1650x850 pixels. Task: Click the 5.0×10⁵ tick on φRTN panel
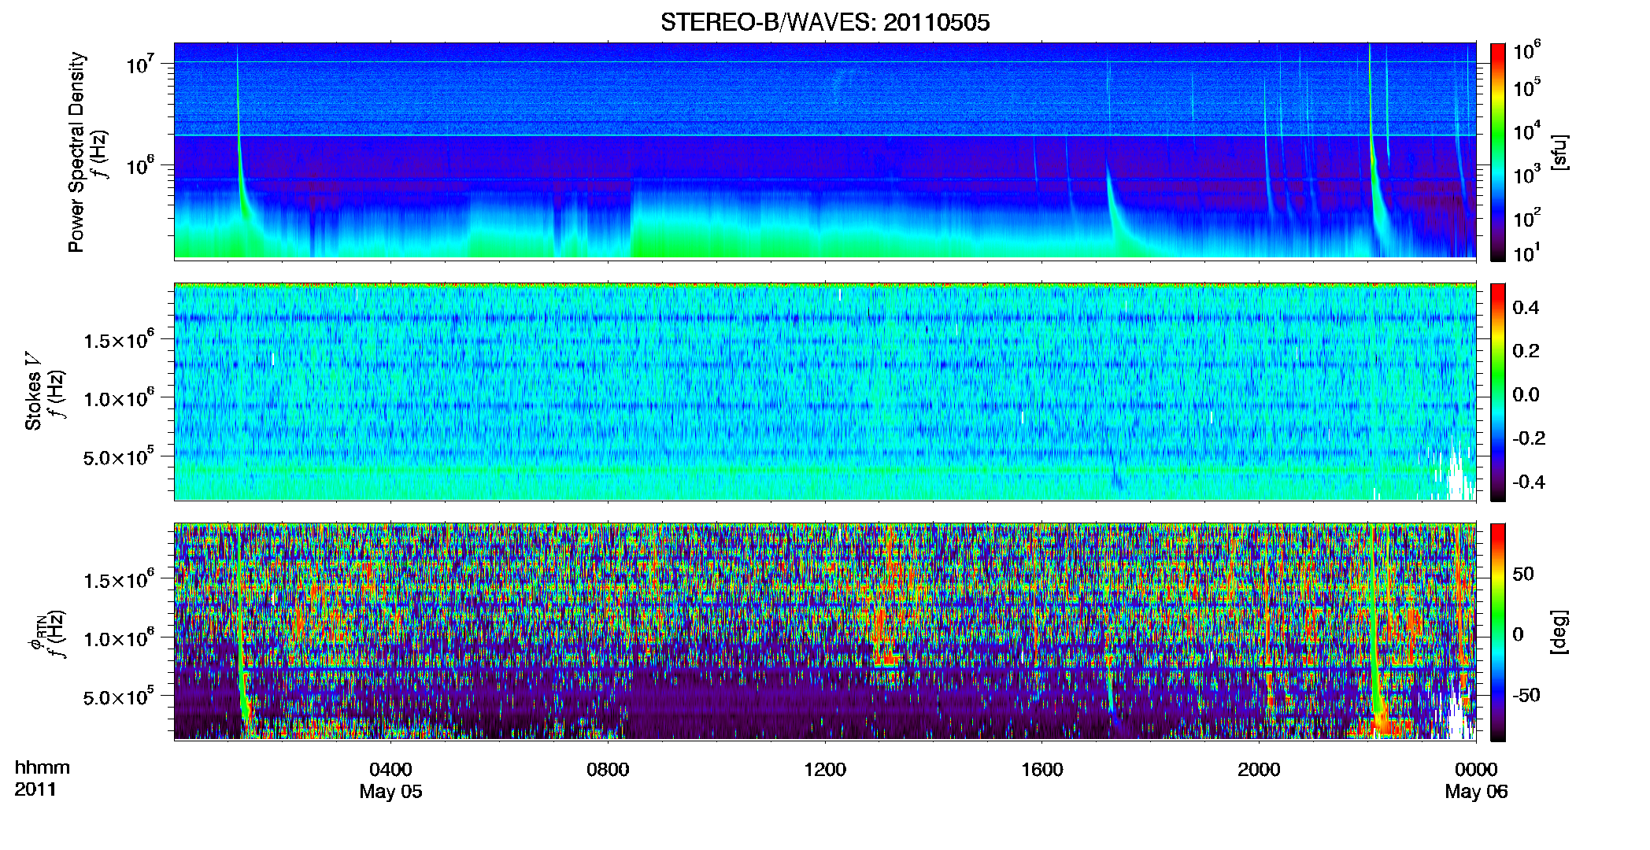pyautogui.click(x=120, y=697)
